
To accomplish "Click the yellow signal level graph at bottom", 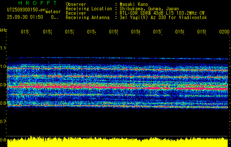I will click(x=118, y=142).
